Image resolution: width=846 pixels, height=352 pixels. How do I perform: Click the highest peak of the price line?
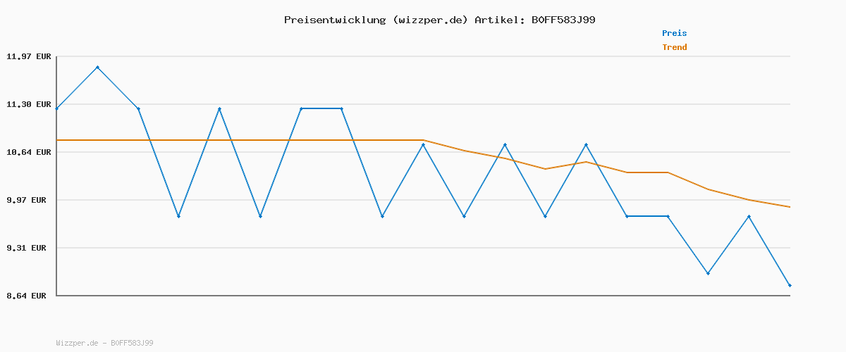[97, 68]
